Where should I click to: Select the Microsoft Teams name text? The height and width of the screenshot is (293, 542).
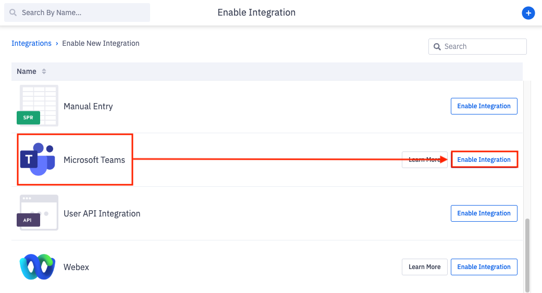pos(94,160)
